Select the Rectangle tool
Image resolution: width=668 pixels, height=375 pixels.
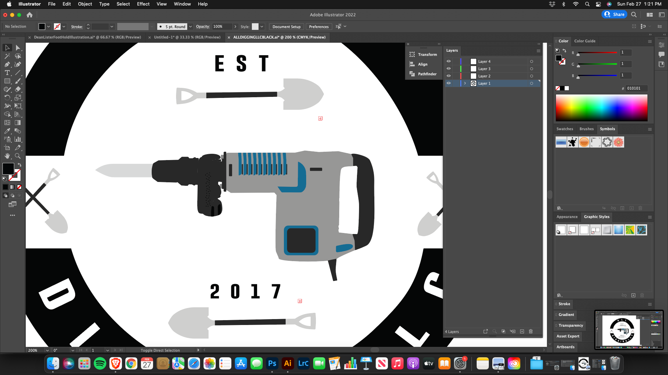7,81
